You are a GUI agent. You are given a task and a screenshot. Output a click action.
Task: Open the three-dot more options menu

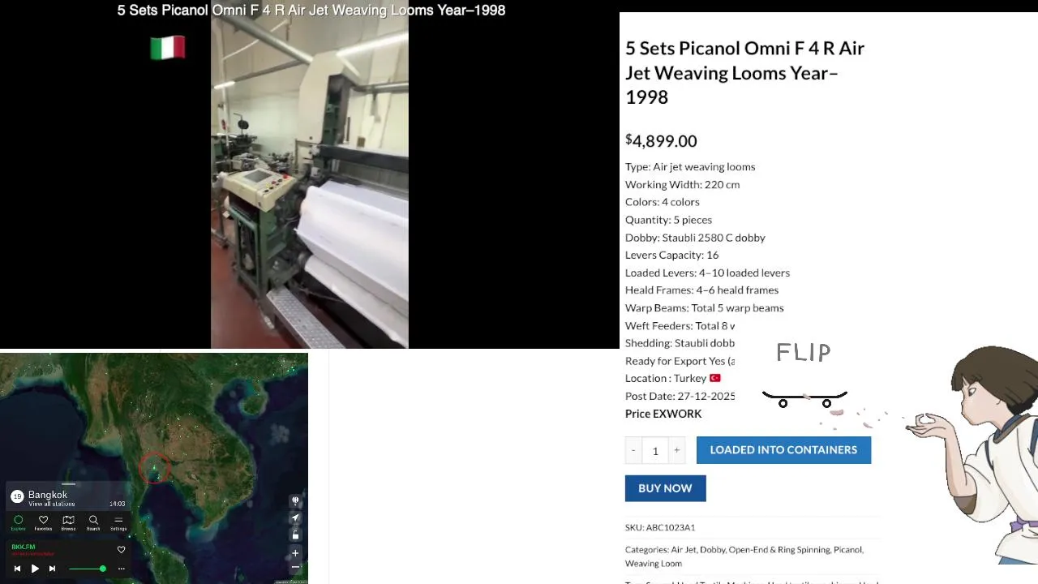[x=122, y=569]
